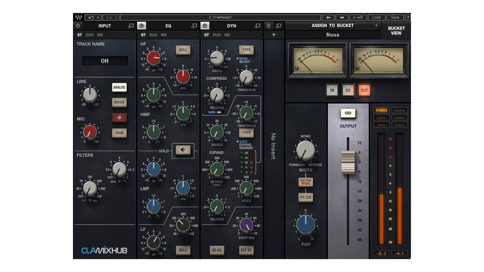Switch to BUCKET VIEW
The height and width of the screenshot is (272, 484).
396,30
